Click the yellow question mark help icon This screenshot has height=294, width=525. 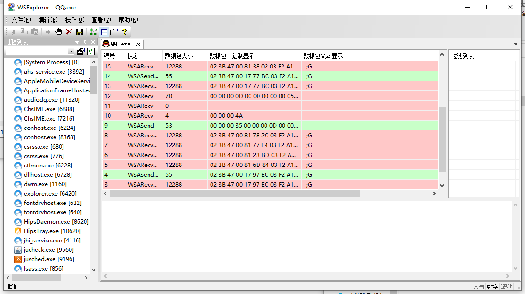(x=125, y=32)
